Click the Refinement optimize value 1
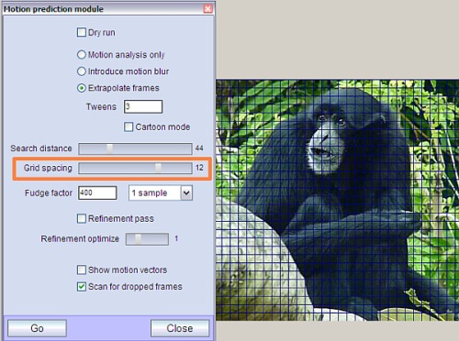This screenshot has width=459, height=341. click(x=176, y=238)
